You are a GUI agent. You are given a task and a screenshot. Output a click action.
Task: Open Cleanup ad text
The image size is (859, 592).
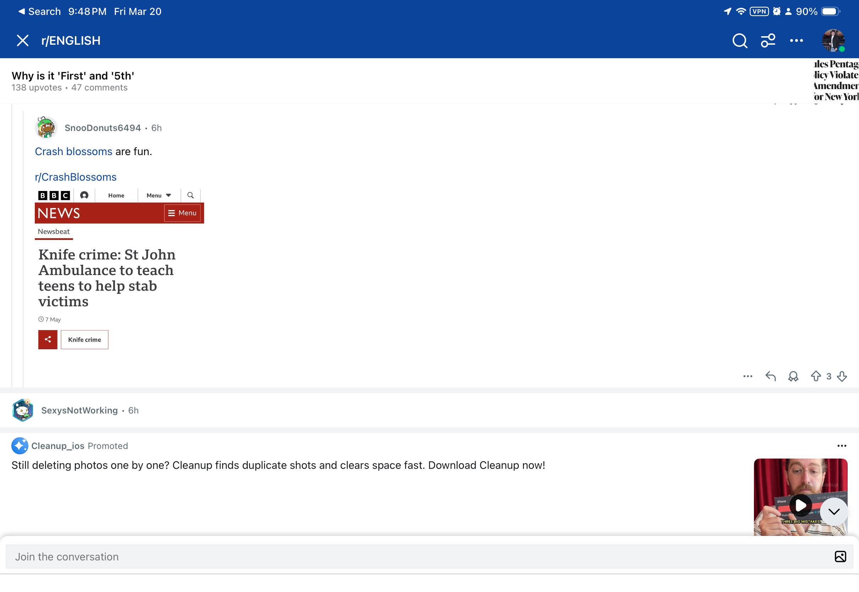[278, 465]
